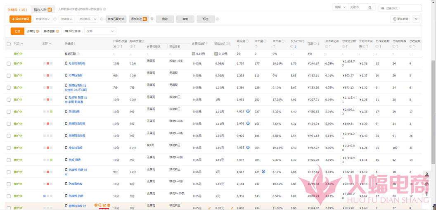Click the mobile phone icon before 炒菜挡油板

click(66, 75)
